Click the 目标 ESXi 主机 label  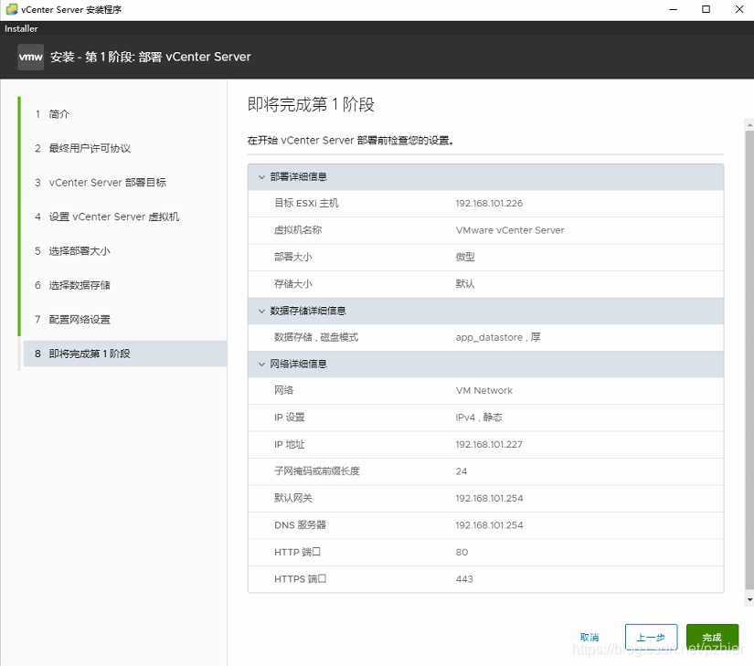click(306, 203)
